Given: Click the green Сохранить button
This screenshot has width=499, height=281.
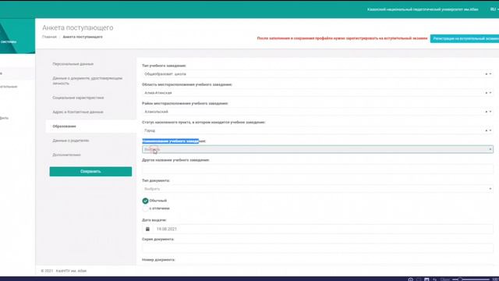Looking at the screenshot, I should [90, 172].
